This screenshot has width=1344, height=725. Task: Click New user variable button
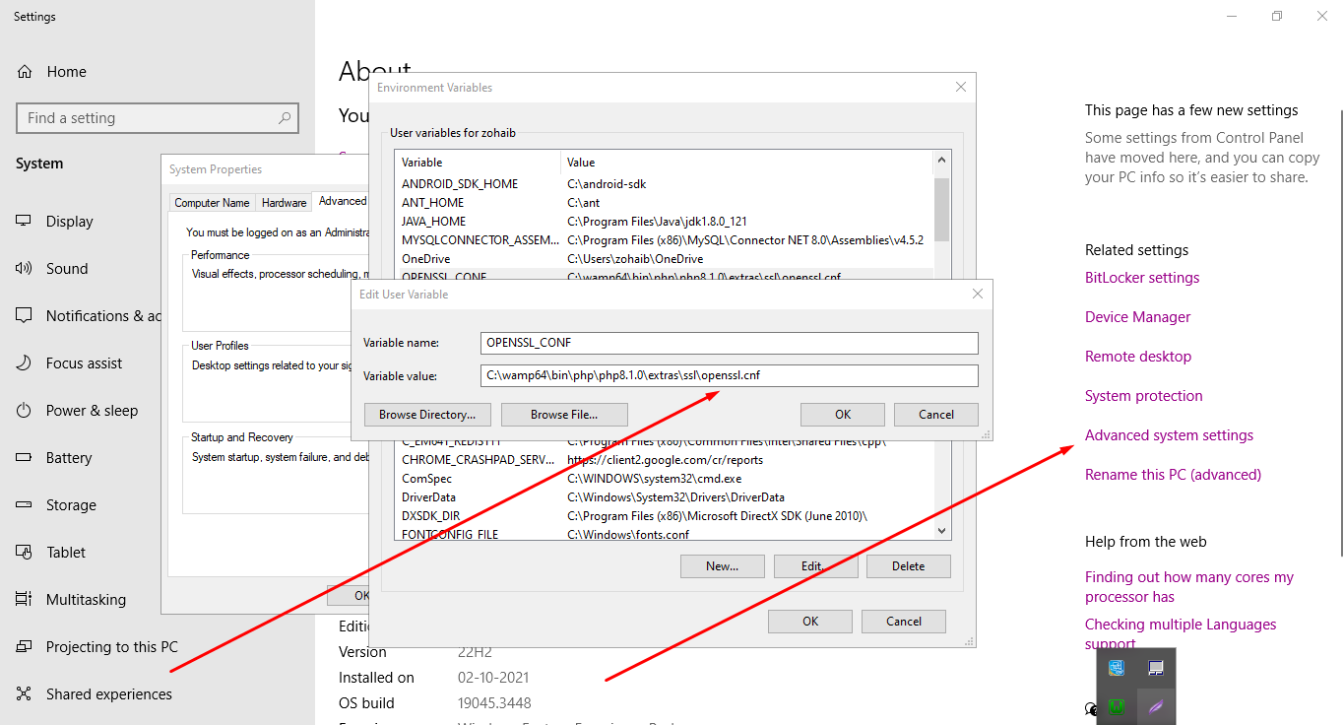pyautogui.click(x=722, y=566)
